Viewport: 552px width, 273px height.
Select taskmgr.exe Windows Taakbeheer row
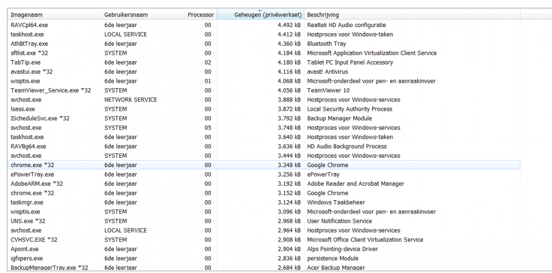pyautogui.click(x=27, y=202)
